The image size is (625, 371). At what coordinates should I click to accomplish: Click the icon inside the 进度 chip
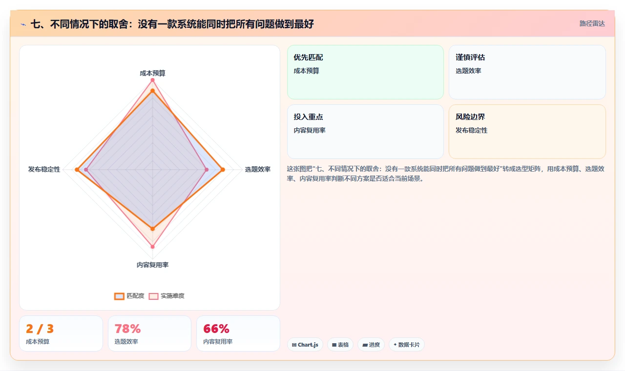pyautogui.click(x=365, y=345)
